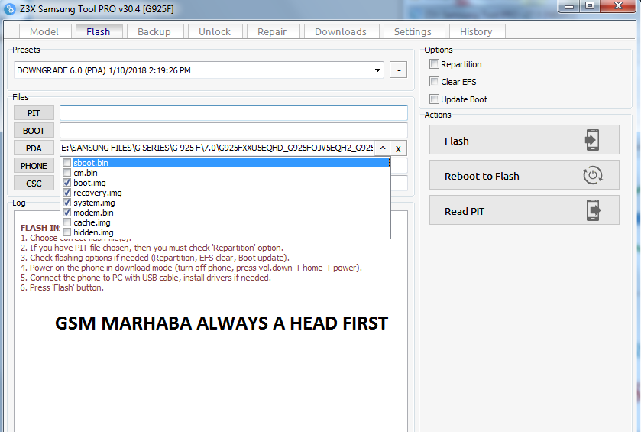The image size is (641, 432).
Task: Click the Read PIT button
Action: tap(524, 210)
